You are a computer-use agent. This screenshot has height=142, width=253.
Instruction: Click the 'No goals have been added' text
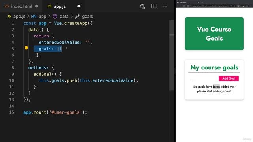(x=214, y=89)
